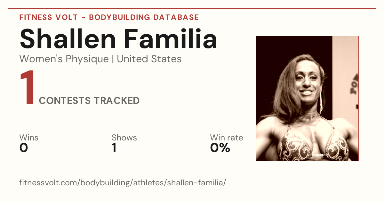Viewport: 384px width, 202px height.
Task: Click the Win rate label
Action: [226, 138]
